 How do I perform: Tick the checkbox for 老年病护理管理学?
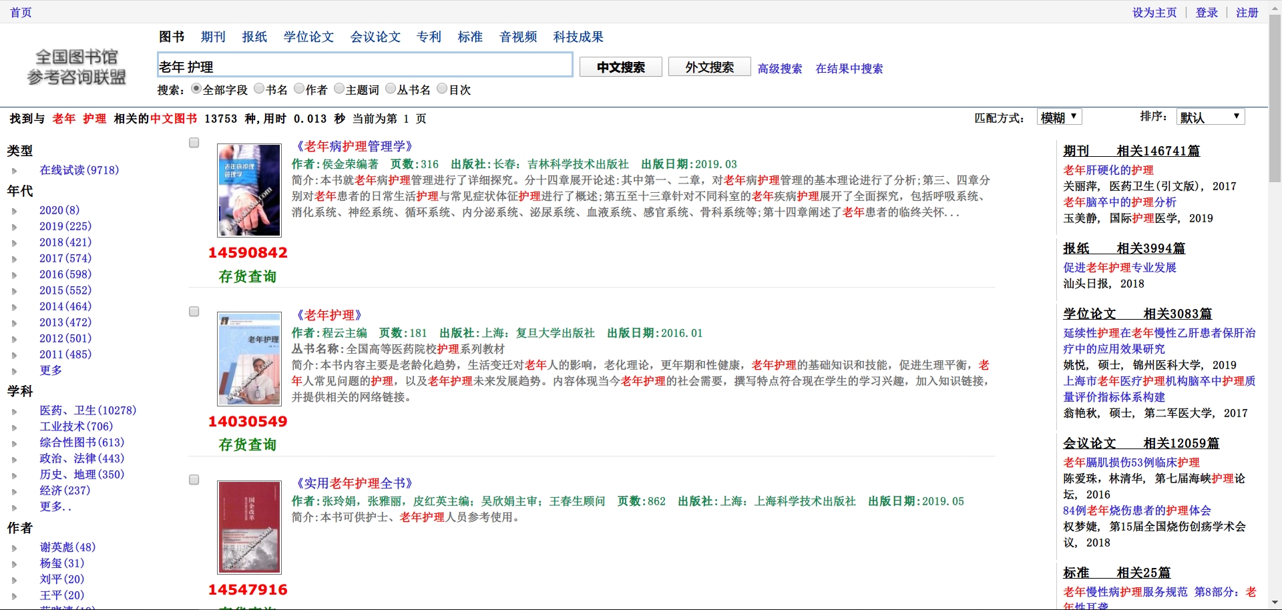coord(194,143)
